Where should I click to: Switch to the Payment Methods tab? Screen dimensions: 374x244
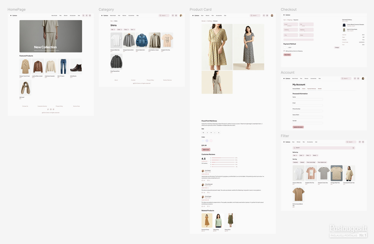[312, 89]
